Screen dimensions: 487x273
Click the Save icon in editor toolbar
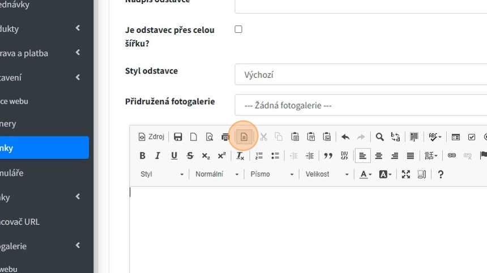click(178, 137)
